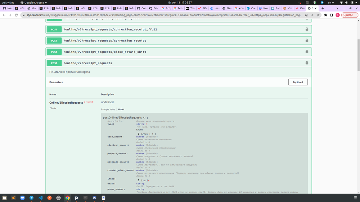Open the Chrome extensions puzzle icon
The width and height of the screenshot is (360, 202).
coord(325,15)
